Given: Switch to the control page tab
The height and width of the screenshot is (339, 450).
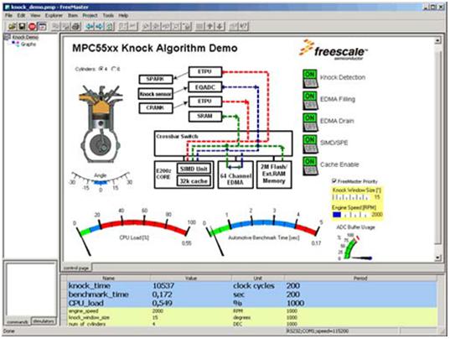Looking at the screenshot, I should [x=76, y=268].
